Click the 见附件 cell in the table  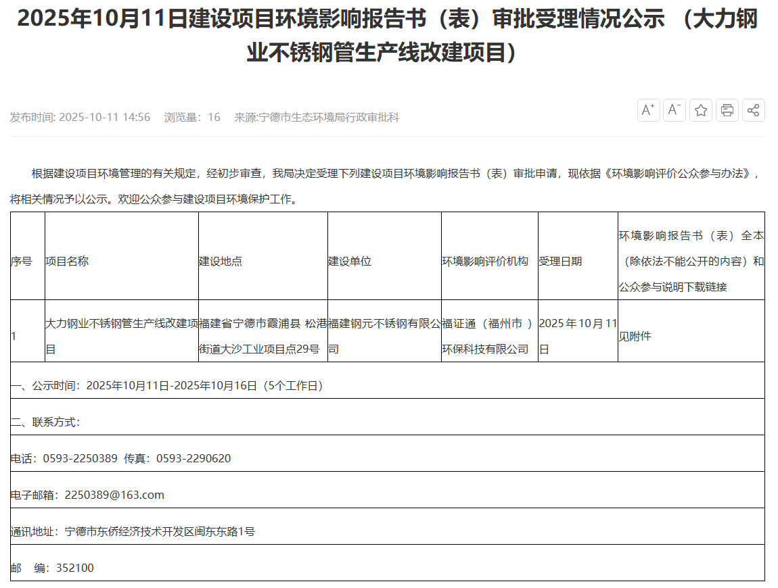click(x=635, y=336)
